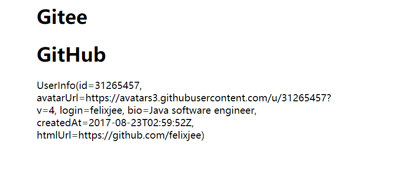Click the 31265457? at the avatar URL end
Image resolution: width=394 pixels, height=173 pixels.
[306, 98]
